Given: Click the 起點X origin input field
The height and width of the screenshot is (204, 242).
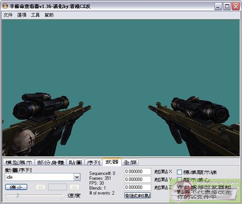Looking at the screenshot, I should pyautogui.click(x=138, y=172).
